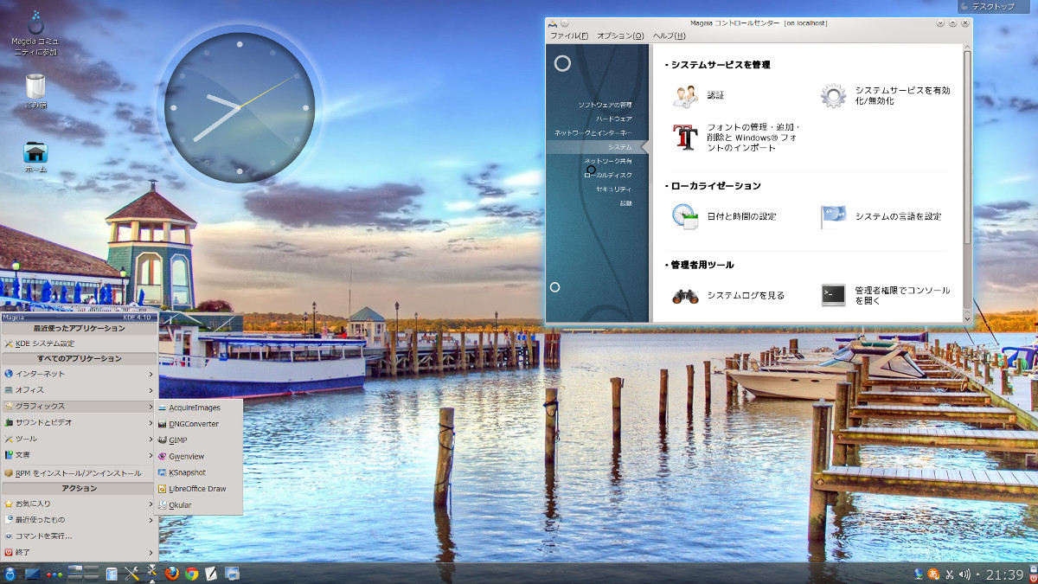Choose コマンドを実行... from start menu
The image size is (1038, 584).
(x=79, y=536)
